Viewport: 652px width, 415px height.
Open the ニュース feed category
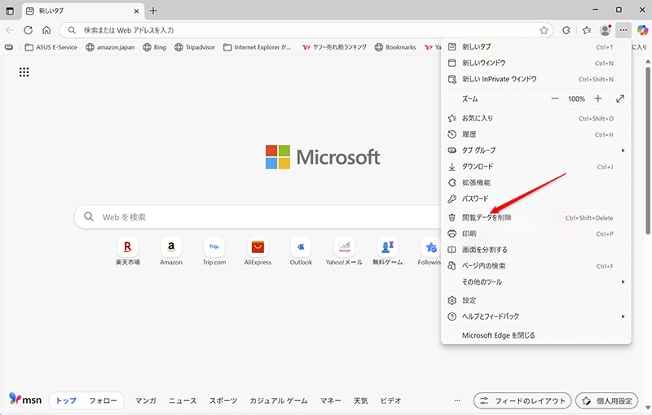coord(183,400)
